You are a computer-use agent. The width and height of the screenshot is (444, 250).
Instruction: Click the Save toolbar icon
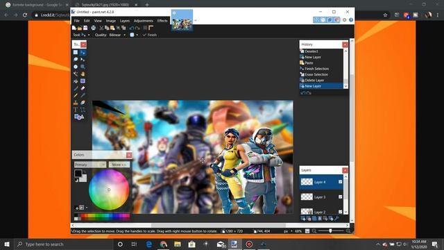pyautogui.click(x=85, y=28)
